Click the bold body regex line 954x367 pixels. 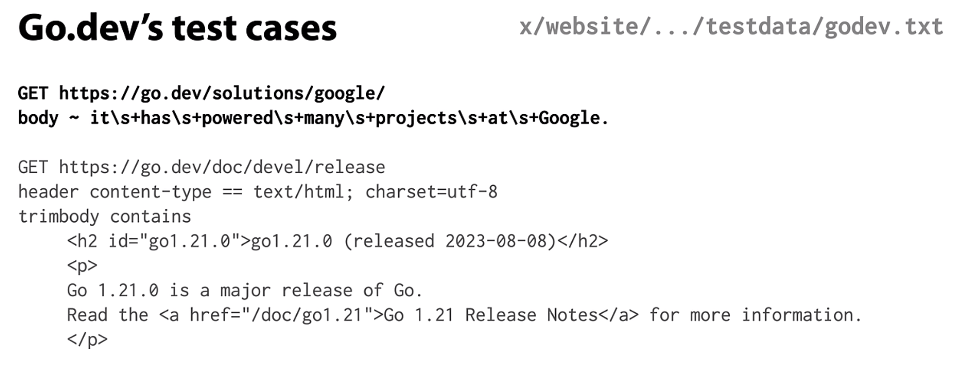[x=313, y=118]
